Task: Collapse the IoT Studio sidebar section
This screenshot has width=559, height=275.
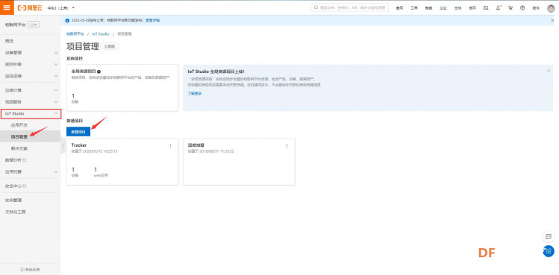Action: pos(31,113)
